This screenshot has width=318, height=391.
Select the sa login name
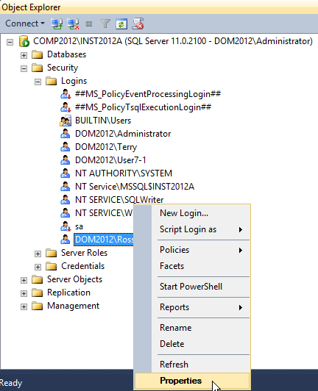79,226
